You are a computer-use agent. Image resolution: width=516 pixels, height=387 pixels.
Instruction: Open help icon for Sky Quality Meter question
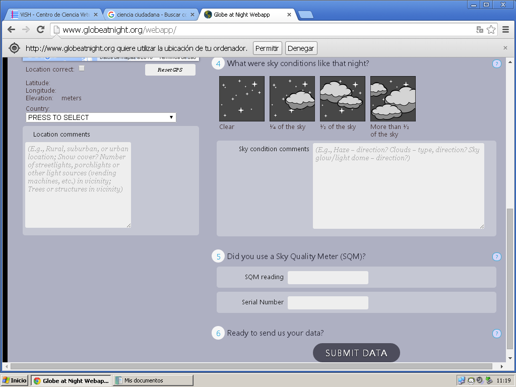[496, 257]
